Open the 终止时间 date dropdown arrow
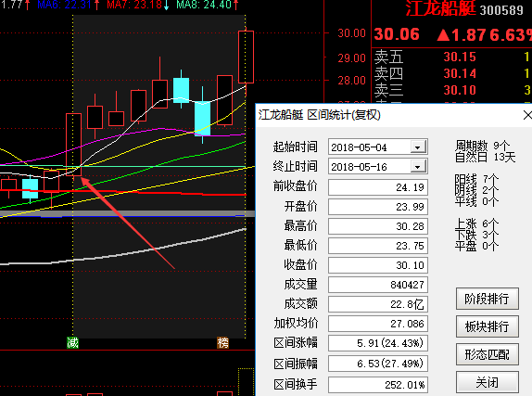The width and height of the screenshot is (532, 396). coord(418,167)
